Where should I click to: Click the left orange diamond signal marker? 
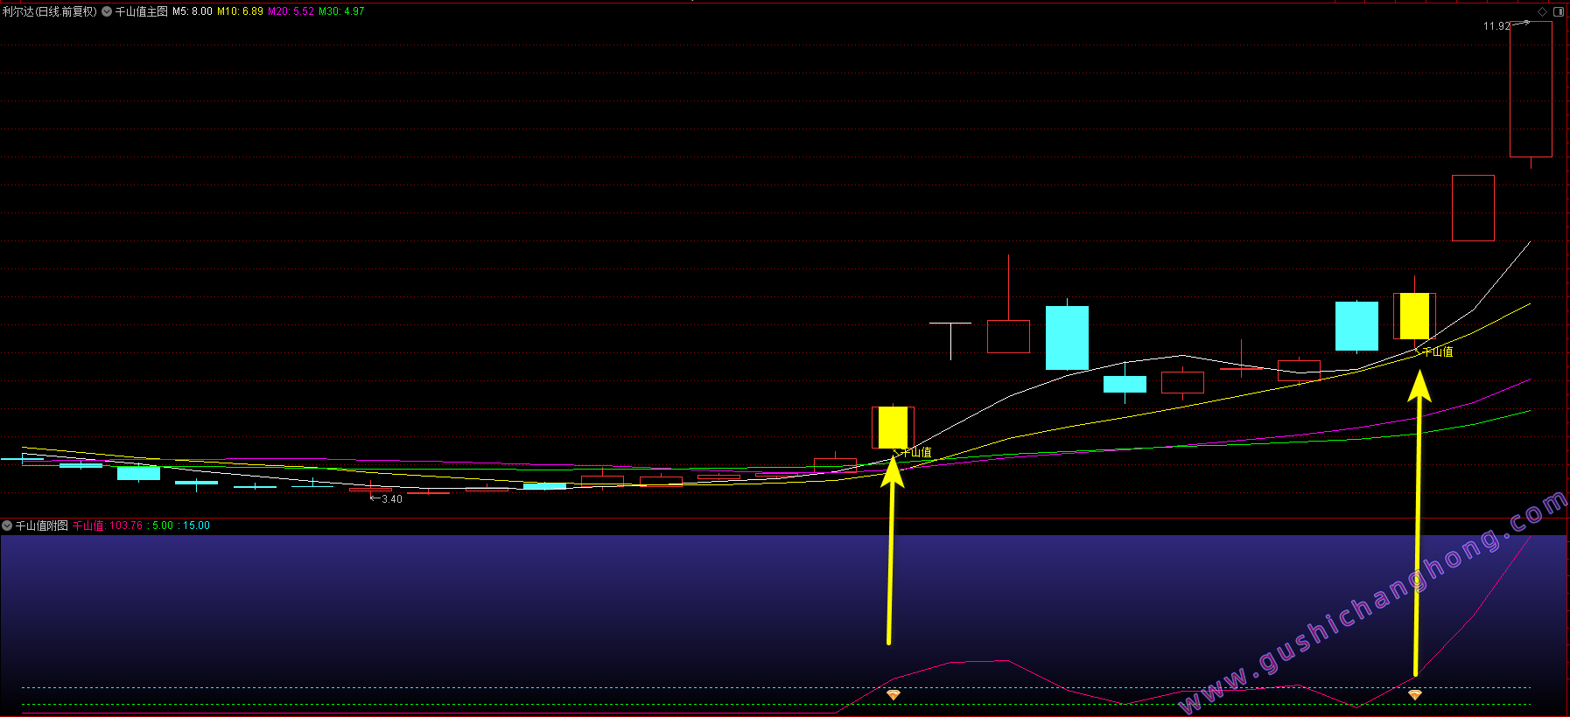894,694
